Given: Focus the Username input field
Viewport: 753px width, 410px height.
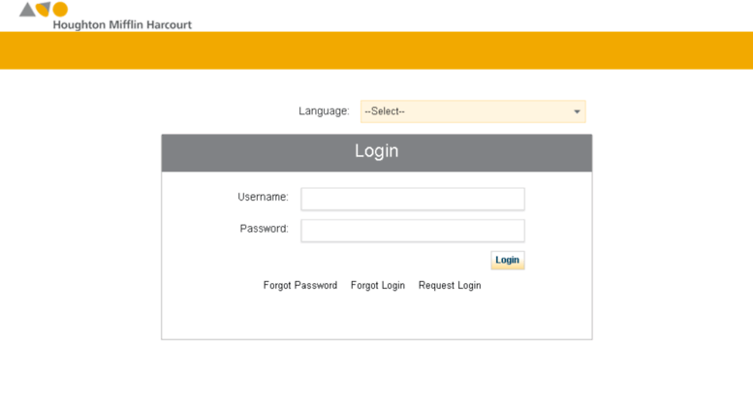Looking at the screenshot, I should pyautogui.click(x=413, y=199).
